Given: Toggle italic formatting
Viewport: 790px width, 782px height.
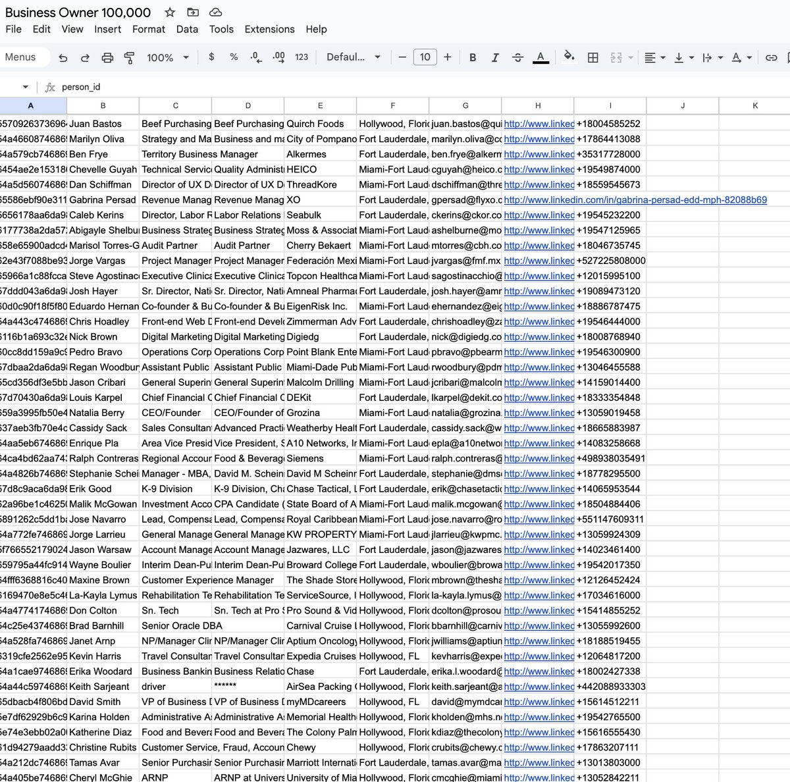Looking at the screenshot, I should (x=495, y=58).
